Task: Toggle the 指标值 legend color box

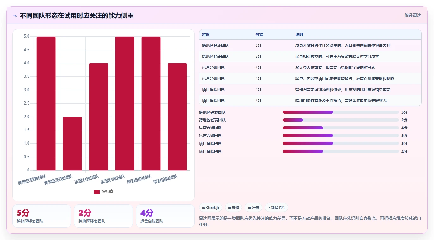Action: [97, 192]
